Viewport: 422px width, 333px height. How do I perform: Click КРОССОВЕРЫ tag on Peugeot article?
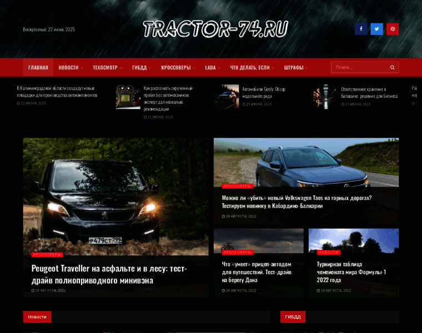point(47,255)
